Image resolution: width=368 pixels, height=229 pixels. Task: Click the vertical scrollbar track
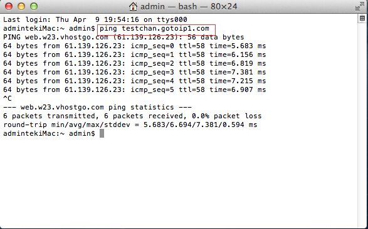pyautogui.click(x=362, y=124)
